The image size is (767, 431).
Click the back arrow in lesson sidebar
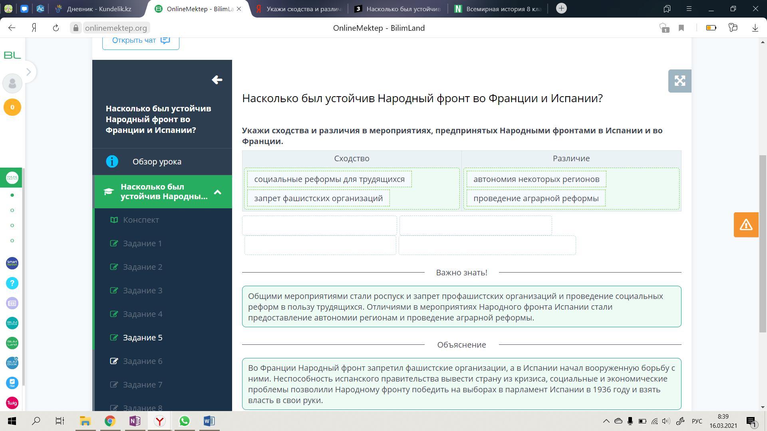click(x=217, y=80)
